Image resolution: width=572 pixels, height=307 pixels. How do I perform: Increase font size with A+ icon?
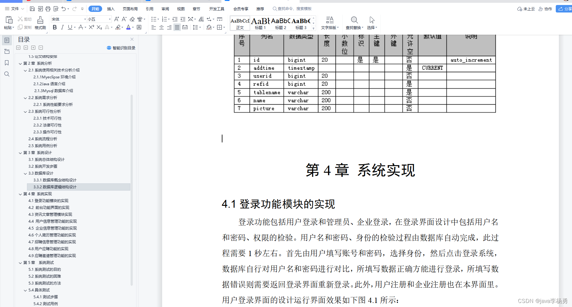pyautogui.click(x=117, y=19)
